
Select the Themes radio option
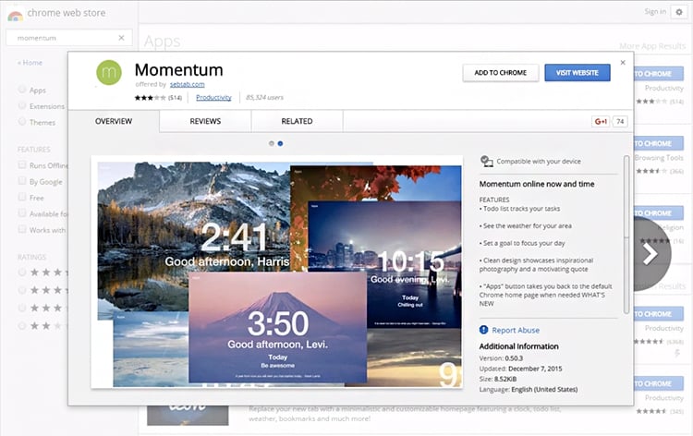(21, 122)
